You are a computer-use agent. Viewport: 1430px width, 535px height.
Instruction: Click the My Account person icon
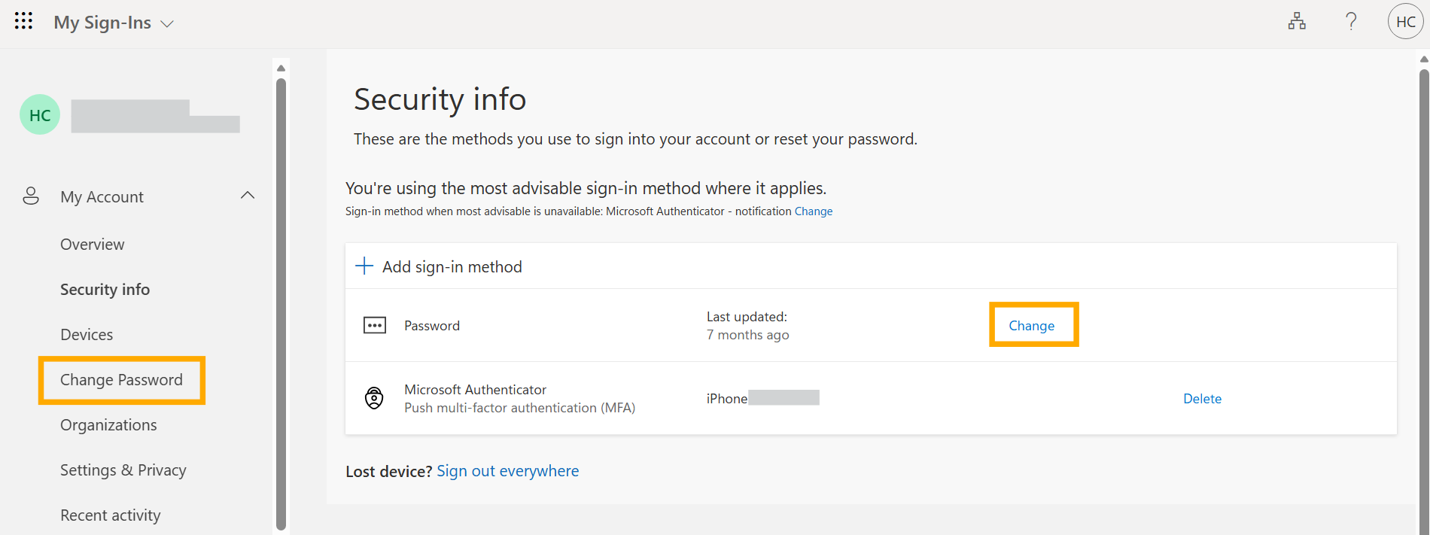click(31, 196)
